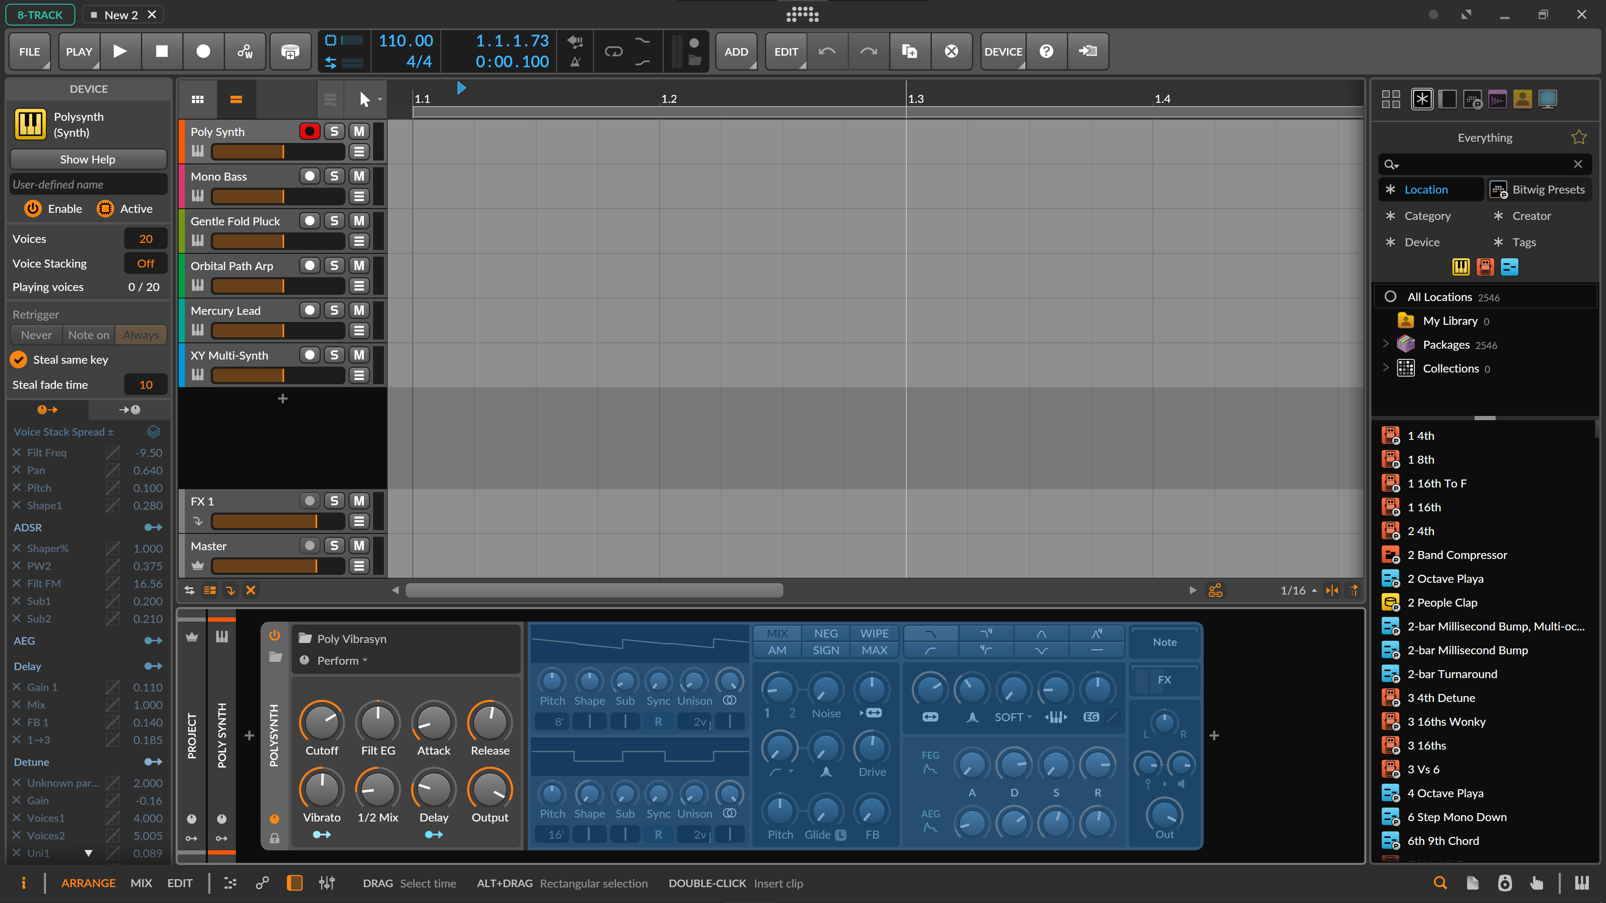This screenshot has height=903, width=1606.
Task: Open the search options magnifier dropdown
Action: 1391,165
